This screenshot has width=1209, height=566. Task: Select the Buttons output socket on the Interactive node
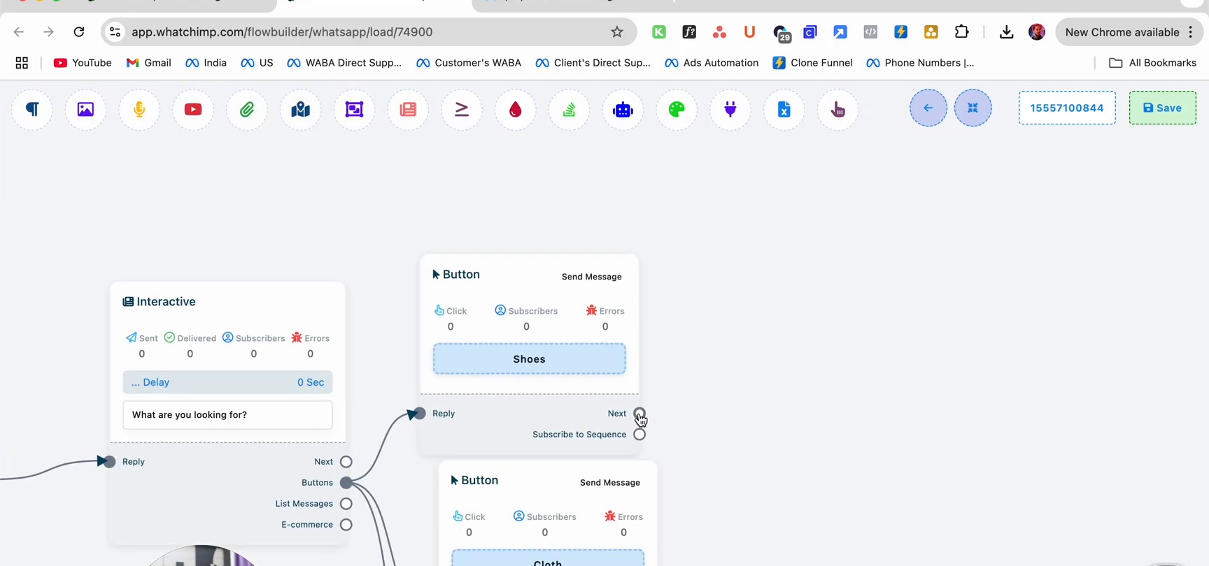tap(346, 483)
